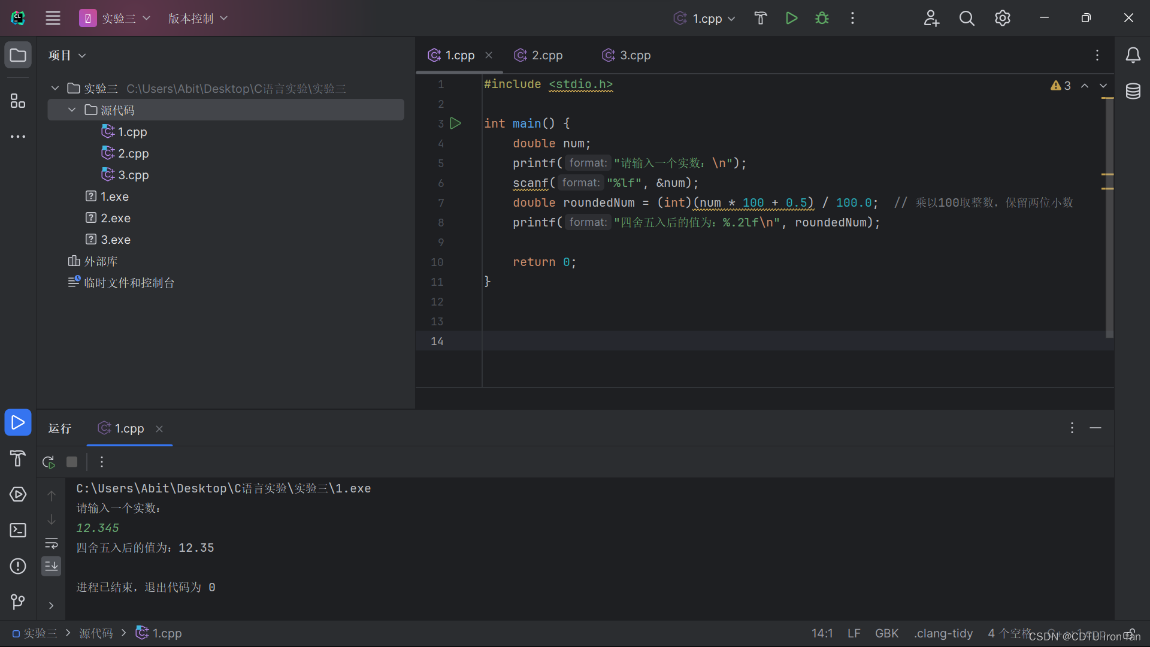
Task: Click the Build hammer icon in top toolbar
Action: [x=761, y=18]
